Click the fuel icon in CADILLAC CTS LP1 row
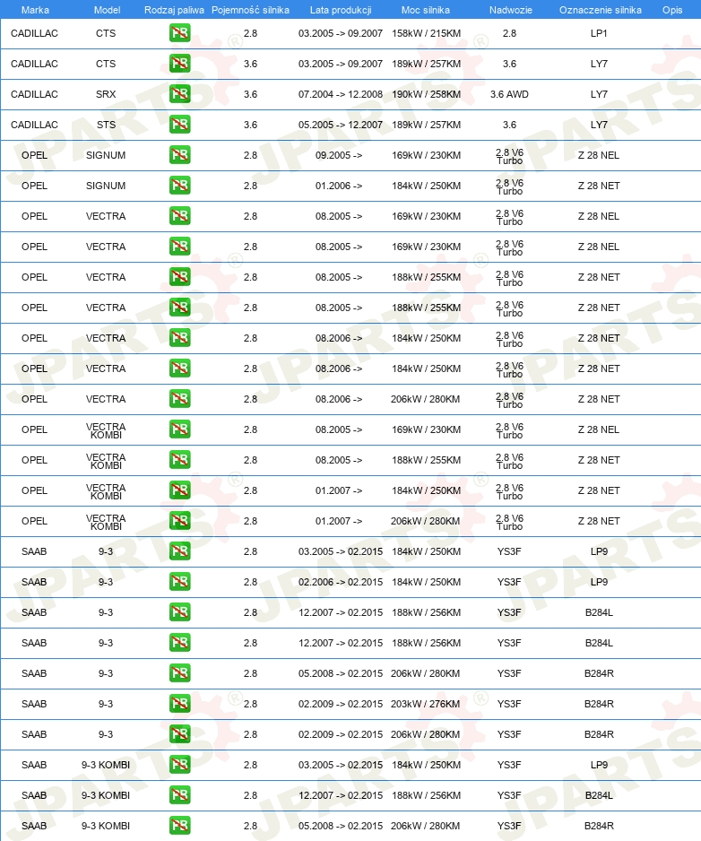 coord(179,33)
